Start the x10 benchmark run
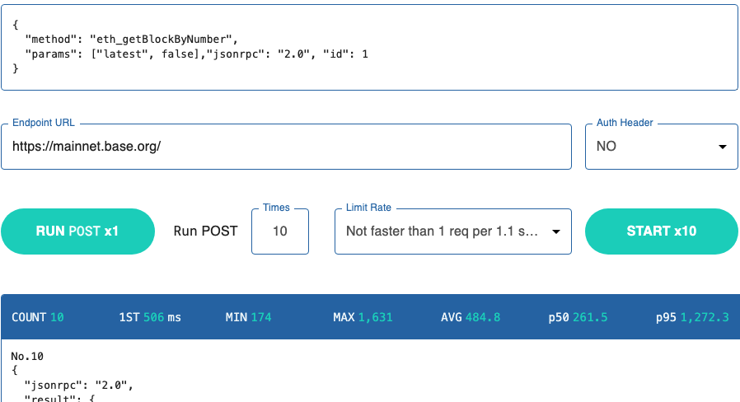The height and width of the screenshot is (402, 740). click(x=661, y=231)
